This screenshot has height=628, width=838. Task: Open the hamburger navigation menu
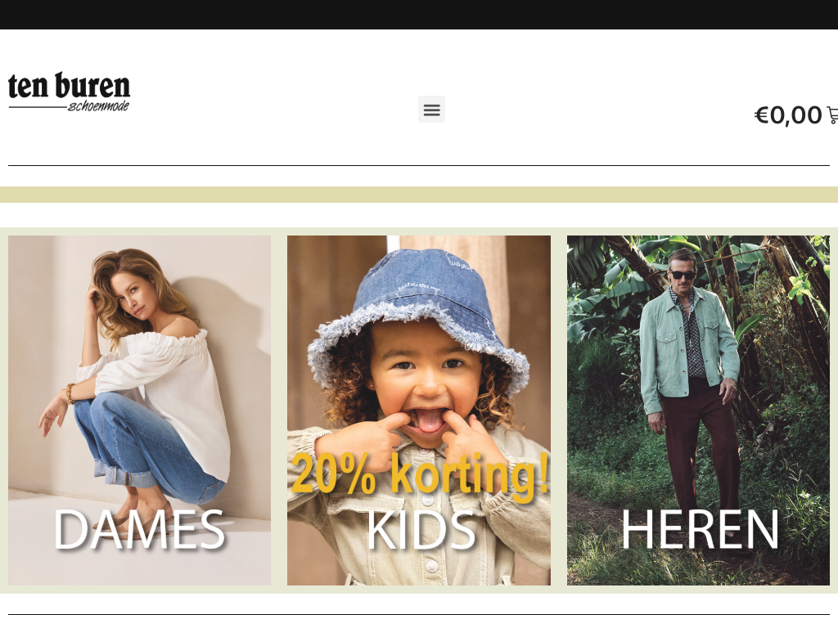click(x=431, y=110)
